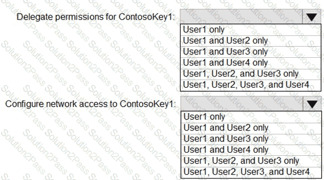This screenshot has height=180, width=324.
Task: Choose 'User1 and User2 only' under network access
Action: click(x=251, y=128)
